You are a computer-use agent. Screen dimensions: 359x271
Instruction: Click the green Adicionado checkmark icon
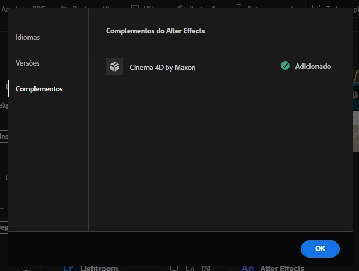[285, 66]
